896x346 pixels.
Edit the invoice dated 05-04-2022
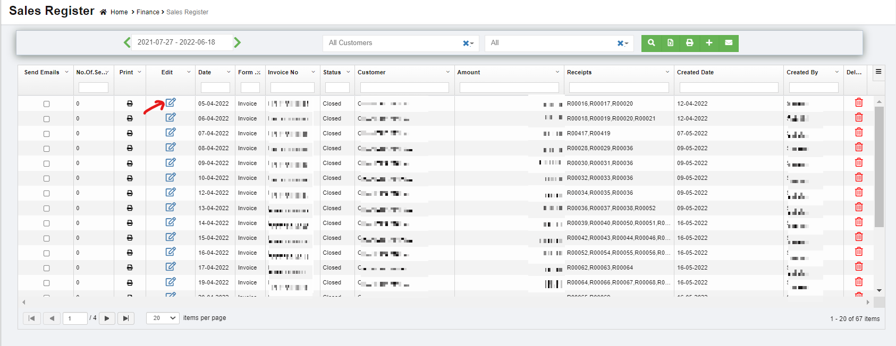(171, 103)
